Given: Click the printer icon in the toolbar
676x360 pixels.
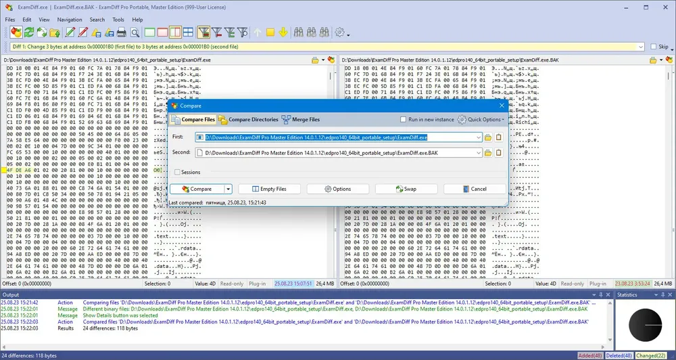Looking at the screenshot, I should pyautogui.click(x=122, y=32).
